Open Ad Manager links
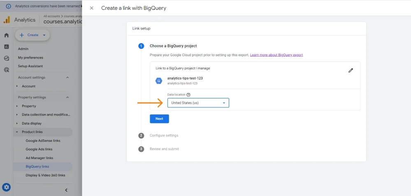Image resolution: width=411 pixels, height=196 pixels. click(39, 158)
